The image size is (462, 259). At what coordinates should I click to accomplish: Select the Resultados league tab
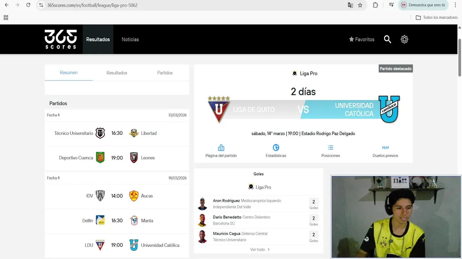pos(117,73)
